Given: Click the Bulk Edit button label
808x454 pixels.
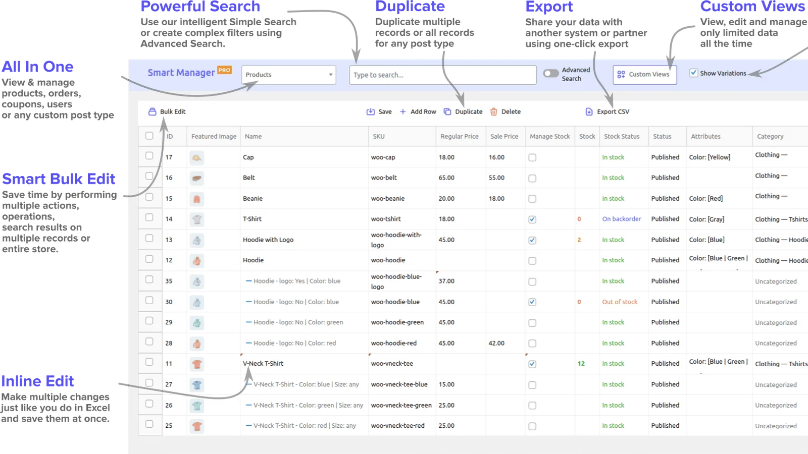Looking at the screenshot, I should click(173, 111).
